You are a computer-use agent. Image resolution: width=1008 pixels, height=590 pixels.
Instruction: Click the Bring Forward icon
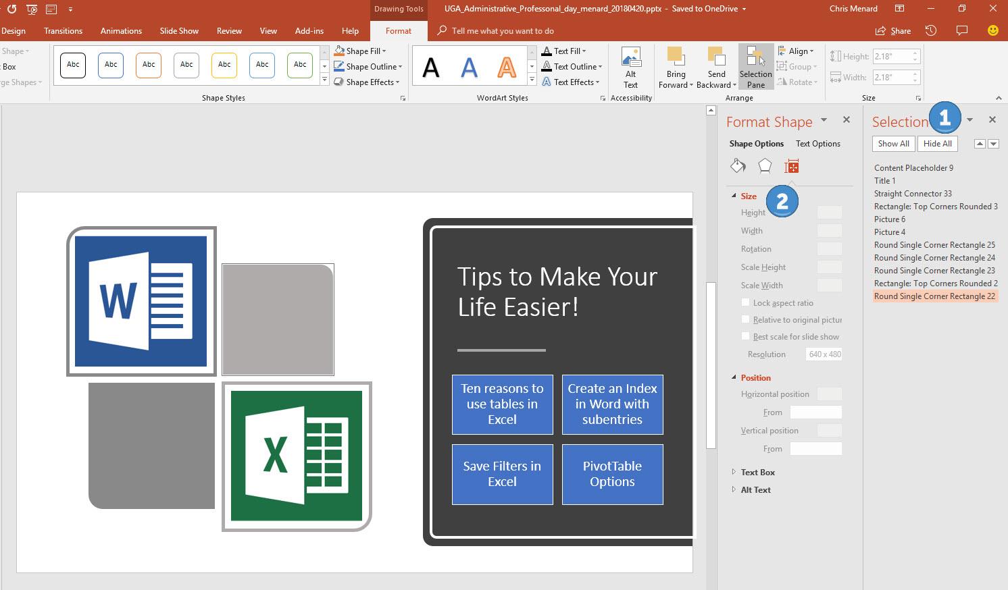click(x=675, y=57)
